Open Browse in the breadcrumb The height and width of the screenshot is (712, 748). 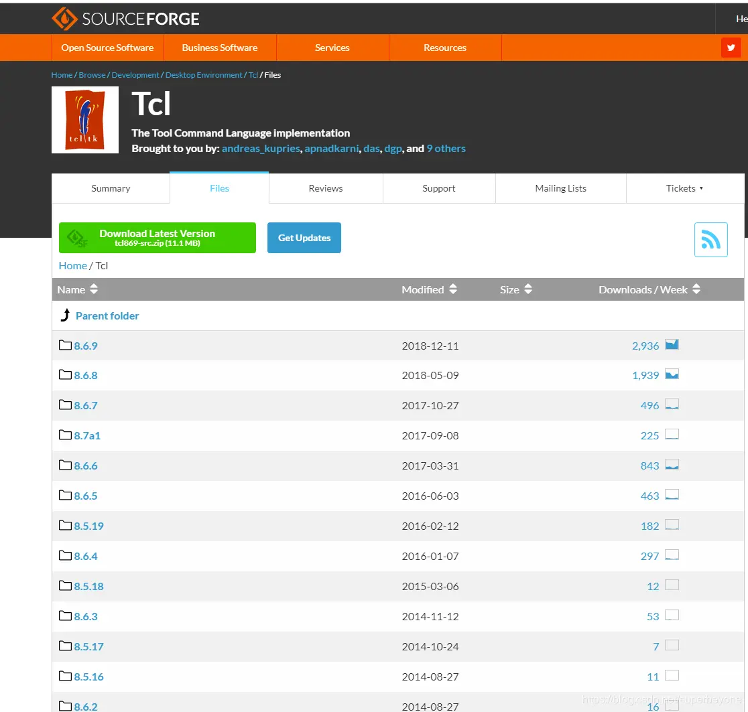pos(92,75)
